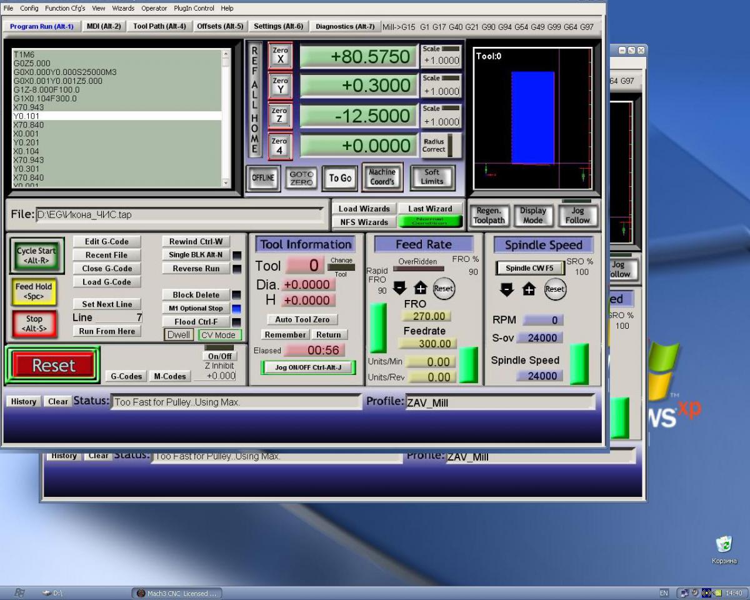Click the Recycle Bin desktop icon
Viewport: 750px width, 600px height.
(x=724, y=549)
